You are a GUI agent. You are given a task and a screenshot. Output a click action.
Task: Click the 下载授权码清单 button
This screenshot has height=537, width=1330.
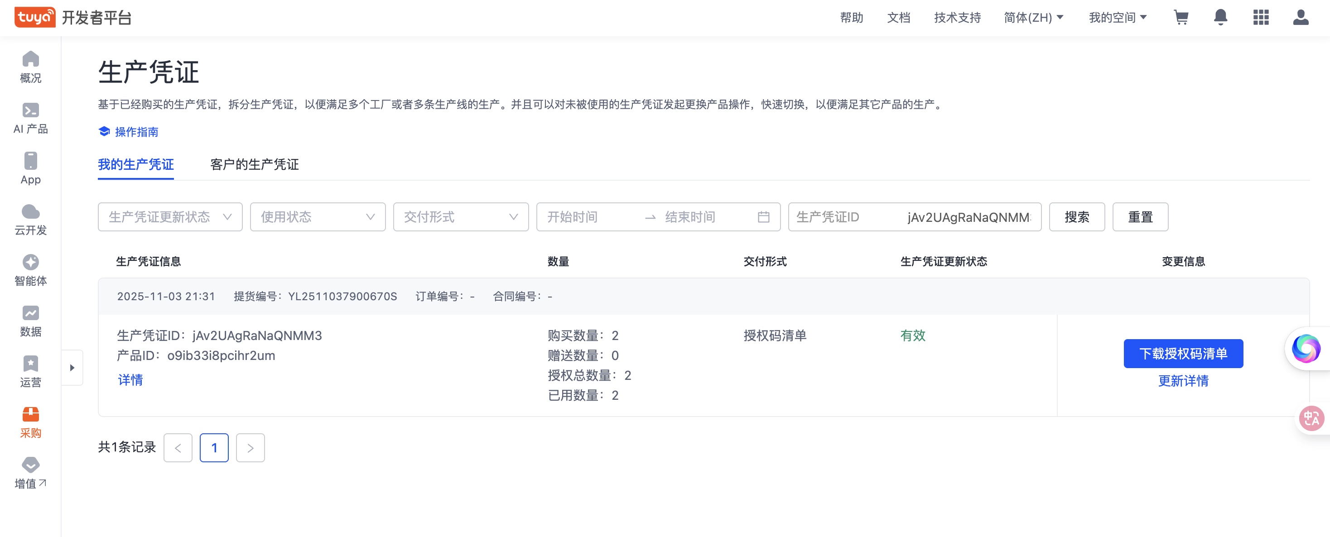point(1183,353)
